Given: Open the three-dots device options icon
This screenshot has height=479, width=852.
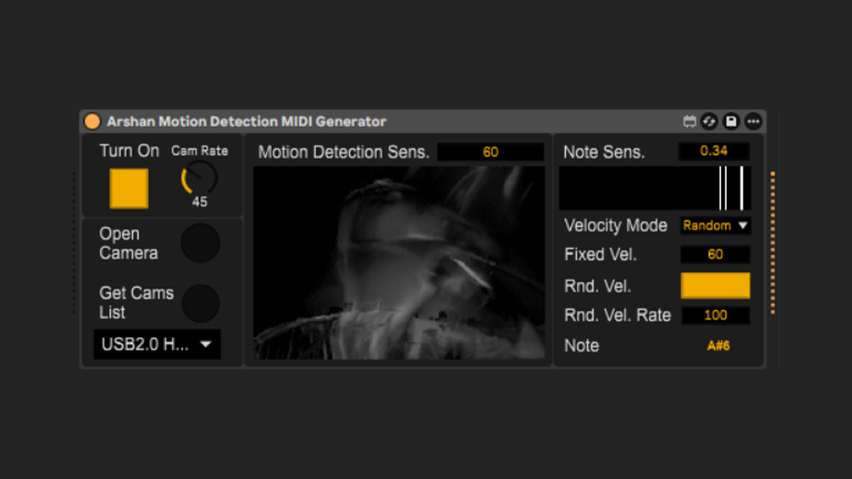Looking at the screenshot, I should click(753, 122).
